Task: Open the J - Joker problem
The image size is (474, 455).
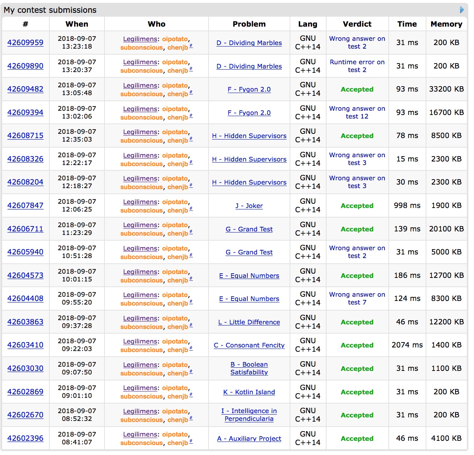Action: (249, 206)
